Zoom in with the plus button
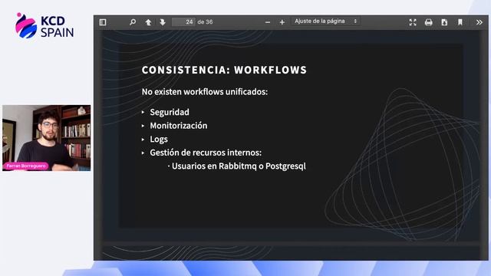Viewport: 491px width, 276px height. coord(282,22)
